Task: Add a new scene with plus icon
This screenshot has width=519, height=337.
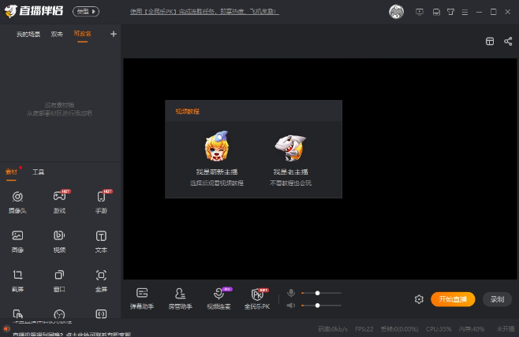Action: 114,34
